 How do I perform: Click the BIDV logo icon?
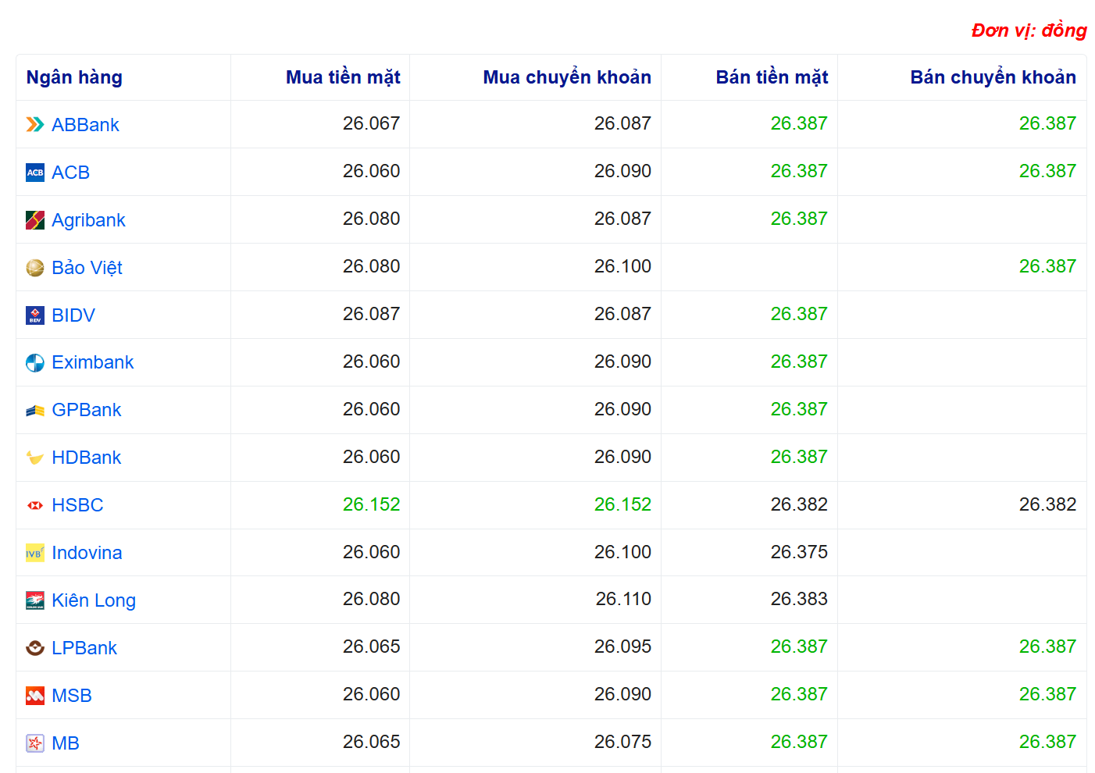[35, 315]
